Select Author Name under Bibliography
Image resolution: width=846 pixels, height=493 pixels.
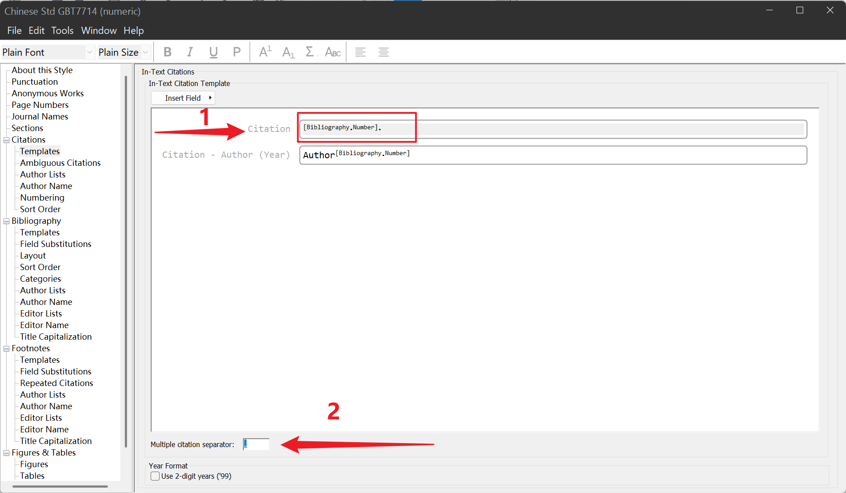(46, 302)
